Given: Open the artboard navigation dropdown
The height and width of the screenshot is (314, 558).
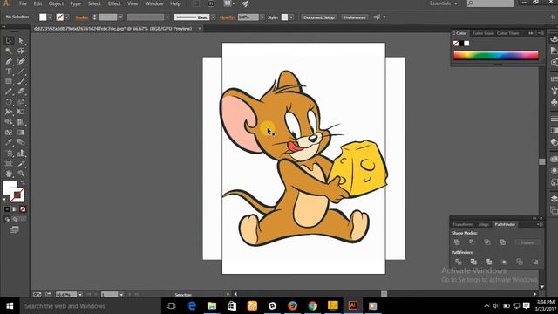Looking at the screenshot, I should [x=121, y=295].
